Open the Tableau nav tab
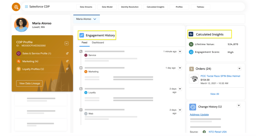 200,7
